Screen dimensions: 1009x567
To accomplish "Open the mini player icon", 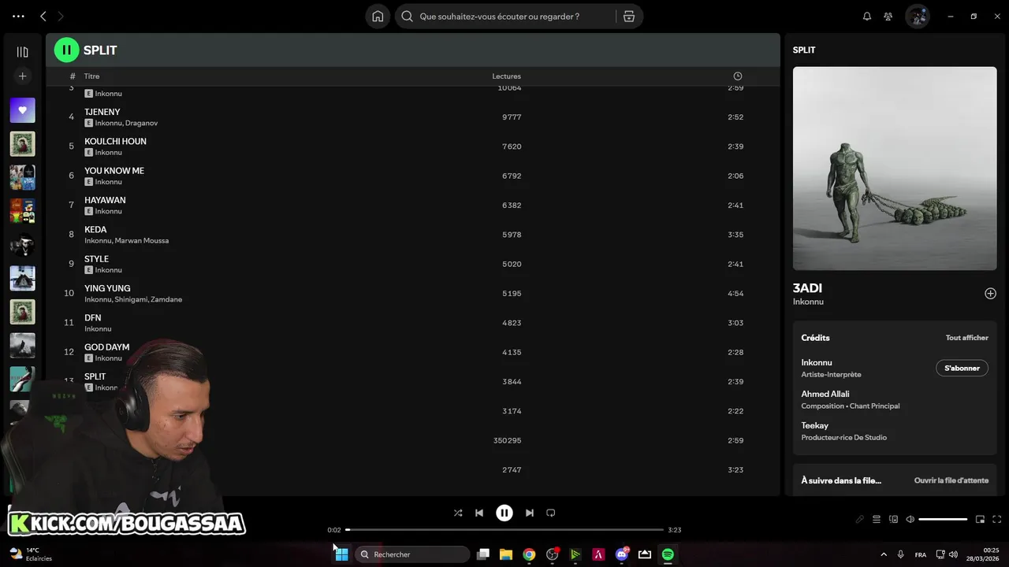I will tap(981, 519).
